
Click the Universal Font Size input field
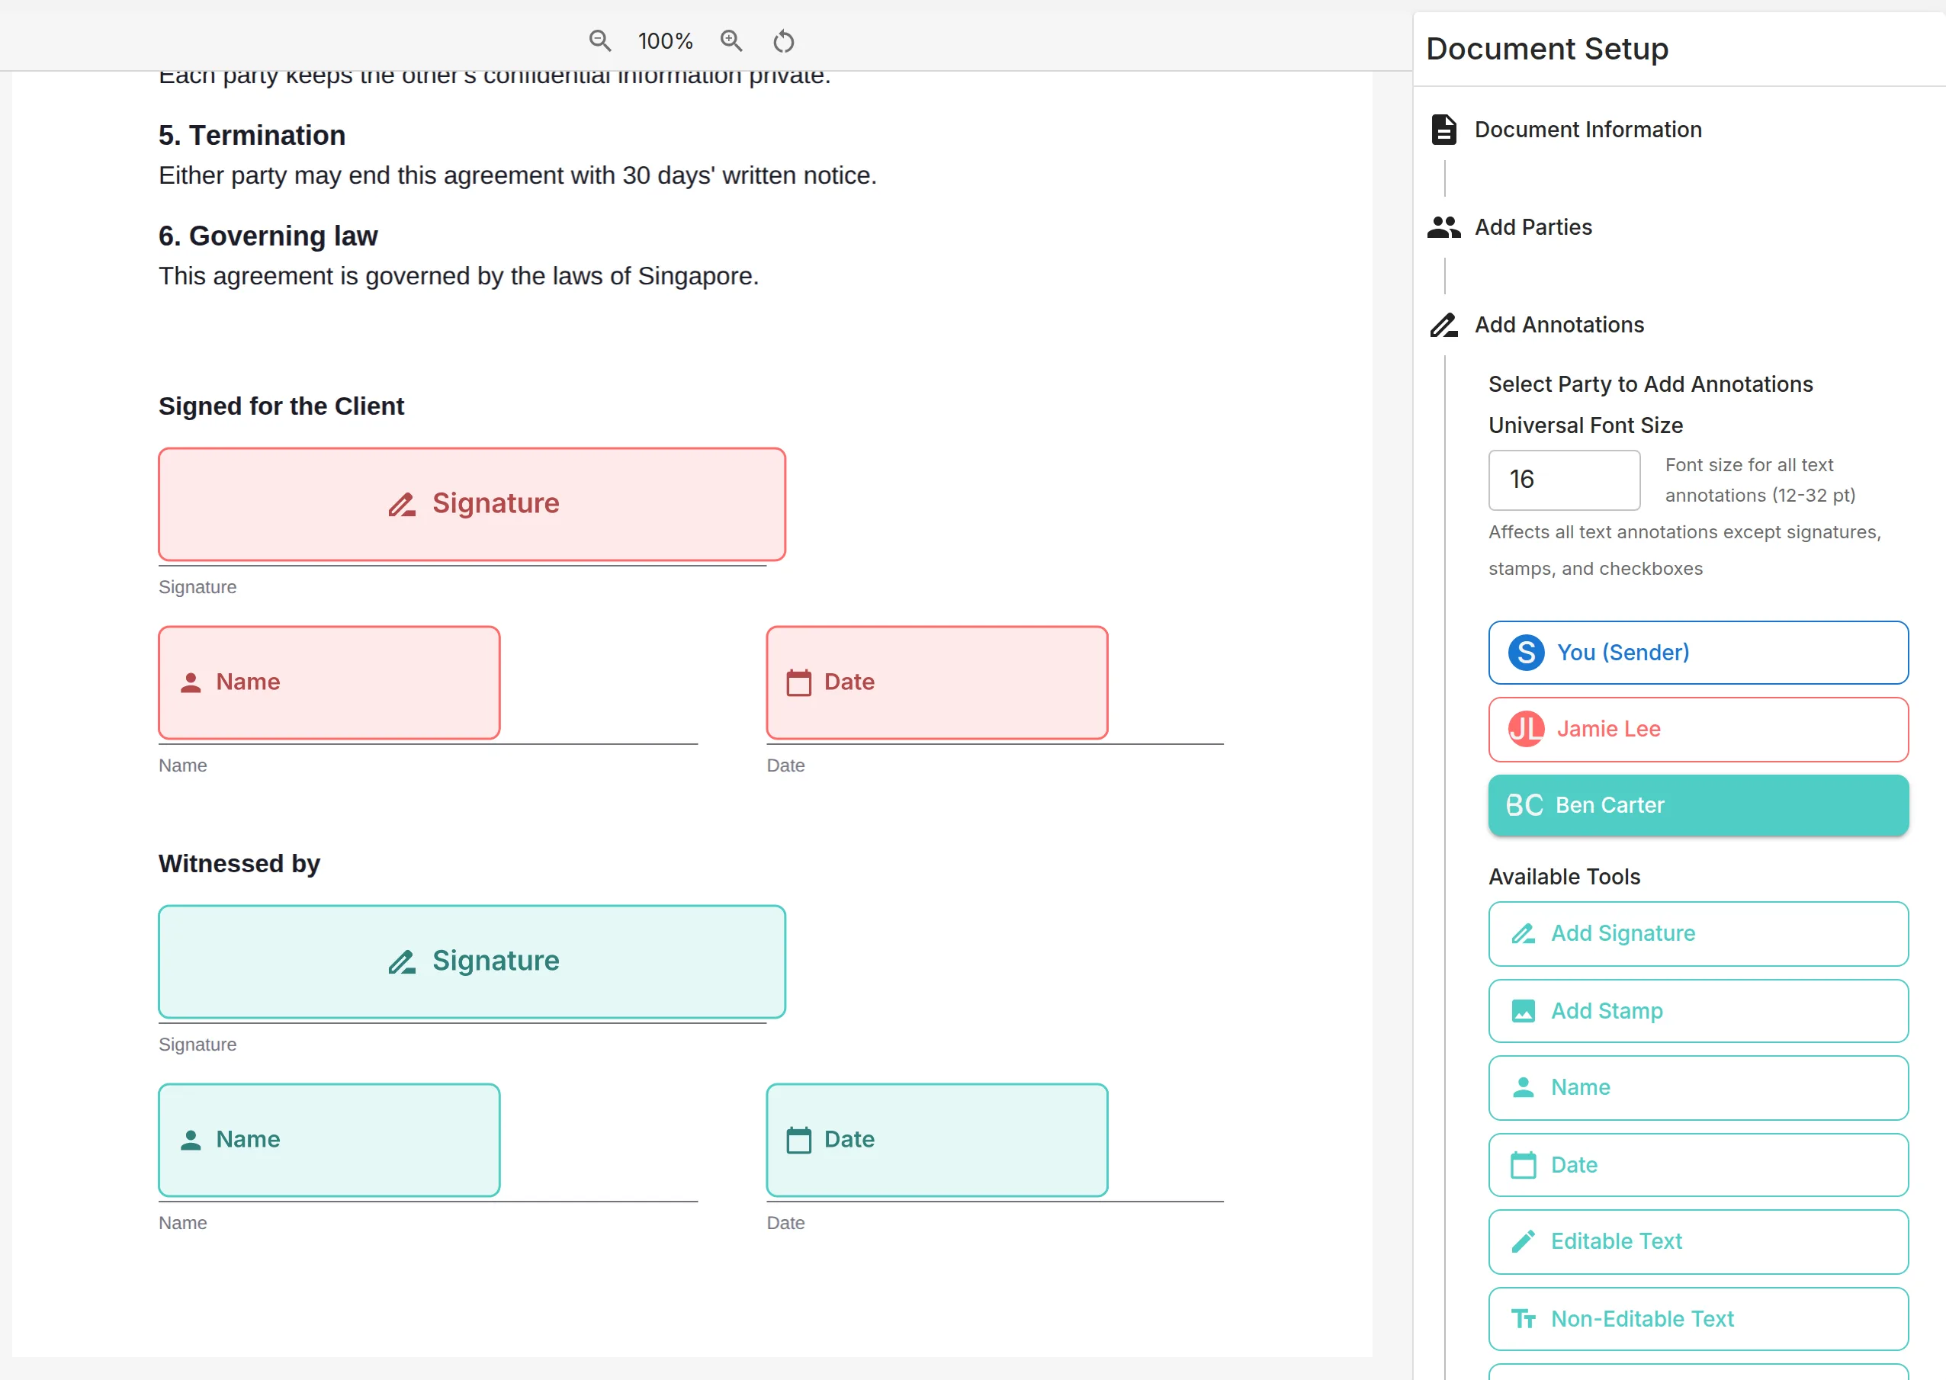point(1564,480)
